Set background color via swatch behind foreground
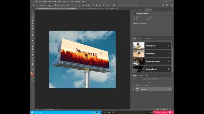This screenshot has width=204, height=114. pyautogui.click(x=33, y=76)
